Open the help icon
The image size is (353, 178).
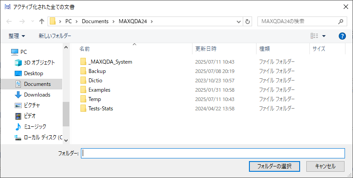point(342,36)
